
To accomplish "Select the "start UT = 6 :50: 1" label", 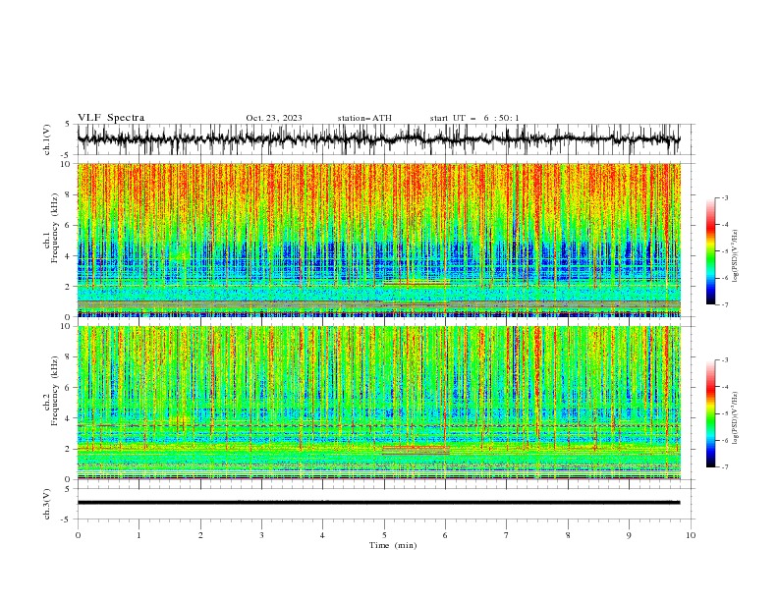I will (x=474, y=118).
